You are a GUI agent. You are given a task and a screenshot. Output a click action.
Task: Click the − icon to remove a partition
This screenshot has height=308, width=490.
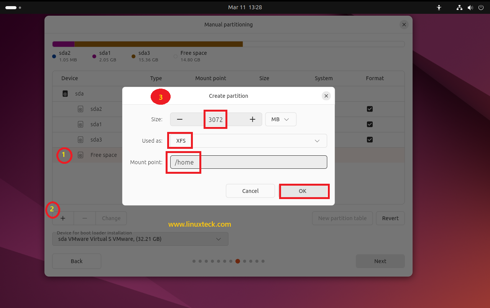coord(84,218)
